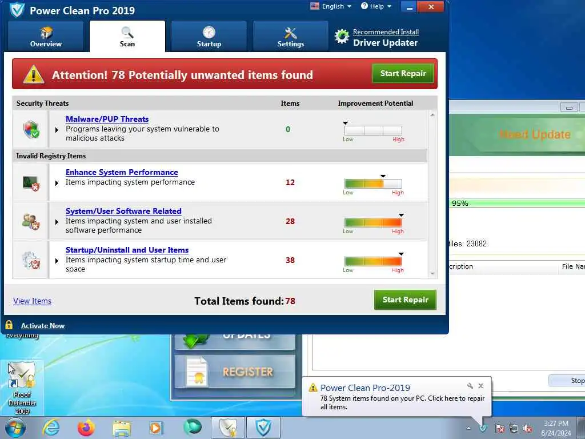
Task: Open the English language dropdown
Action: [331, 6]
